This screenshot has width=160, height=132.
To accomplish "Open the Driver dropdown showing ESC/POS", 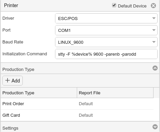I will 106,18.
